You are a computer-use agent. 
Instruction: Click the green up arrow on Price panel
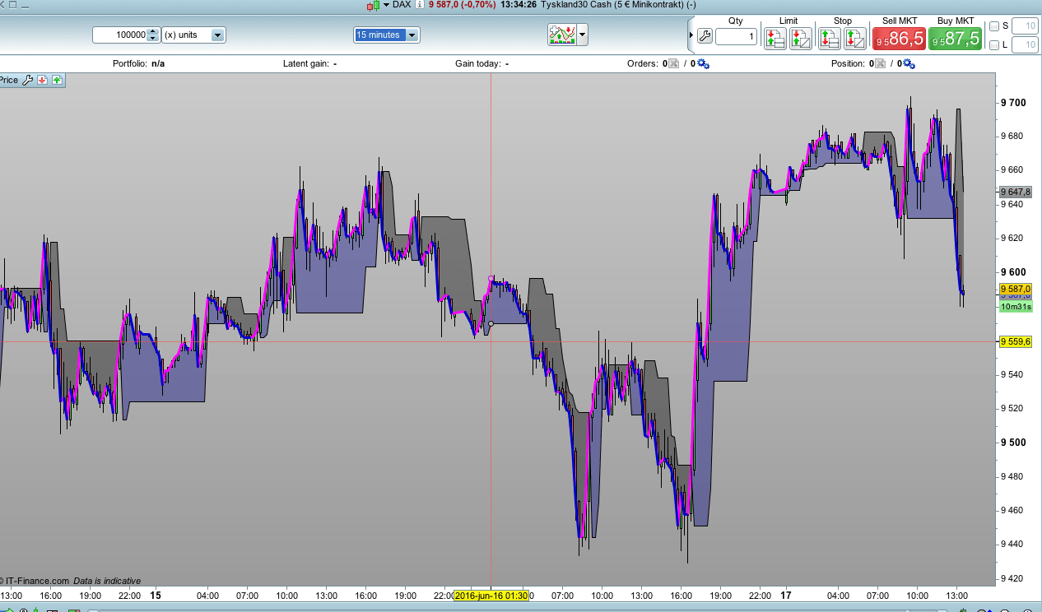point(57,80)
